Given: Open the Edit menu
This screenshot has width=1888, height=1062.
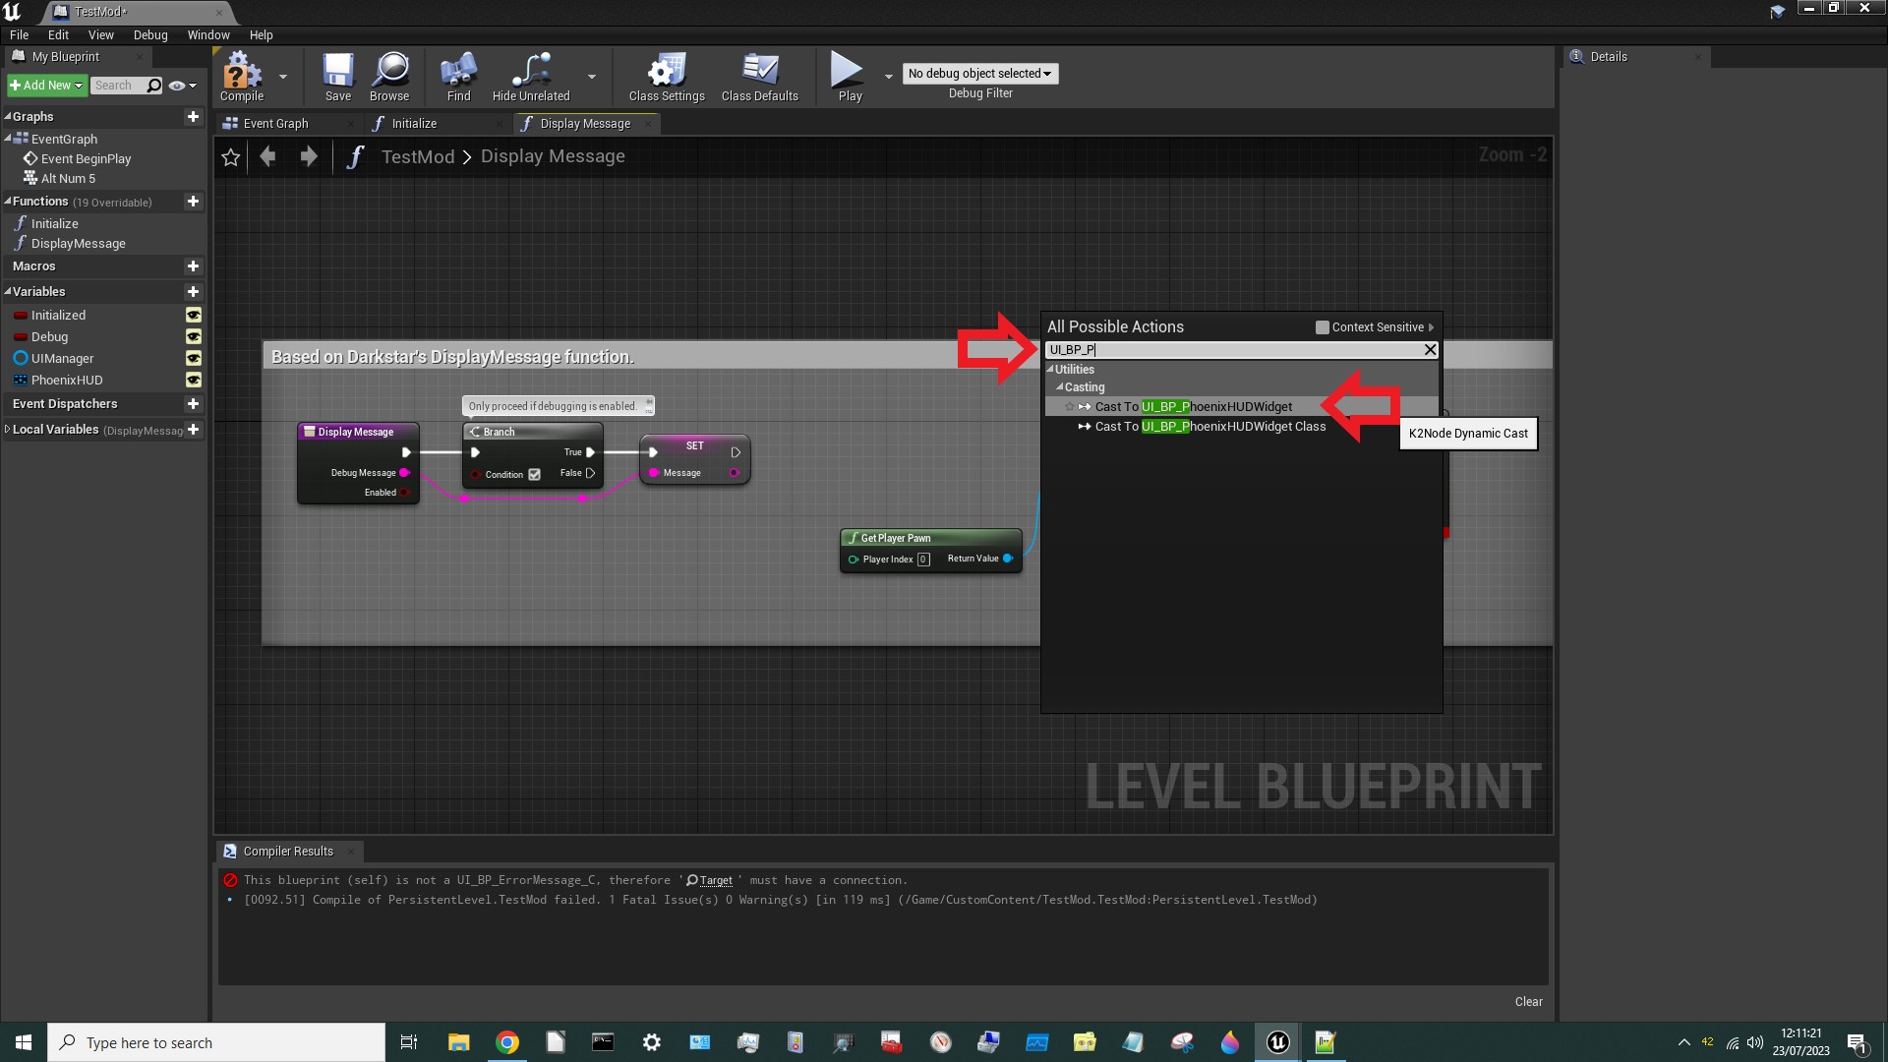Looking at the screenshot, I should [58, 34].
